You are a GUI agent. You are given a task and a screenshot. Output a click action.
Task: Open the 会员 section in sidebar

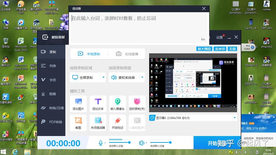click(51, 80)
